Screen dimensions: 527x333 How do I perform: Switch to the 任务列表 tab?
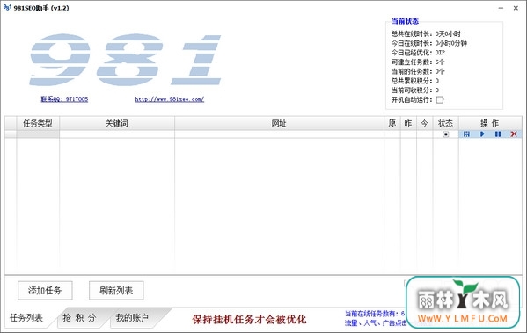(26, 317)
